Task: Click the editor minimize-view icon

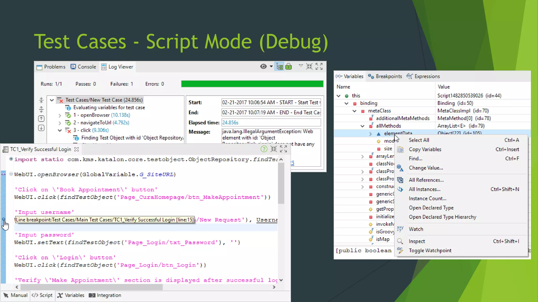Action: click(x=274, y=149)
